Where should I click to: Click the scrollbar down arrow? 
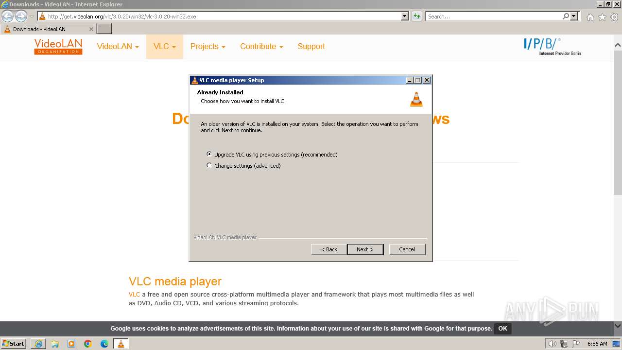click(x=618, y=326)
